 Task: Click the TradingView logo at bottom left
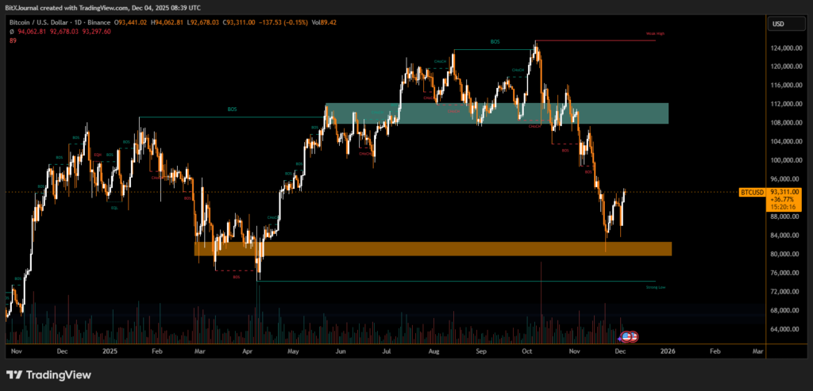(48, 374)
